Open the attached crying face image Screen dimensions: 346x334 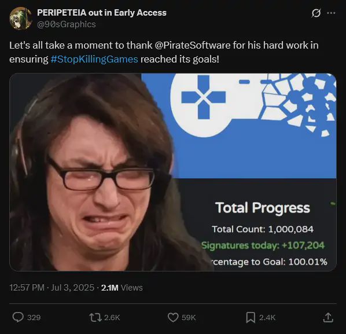point(173,172)
